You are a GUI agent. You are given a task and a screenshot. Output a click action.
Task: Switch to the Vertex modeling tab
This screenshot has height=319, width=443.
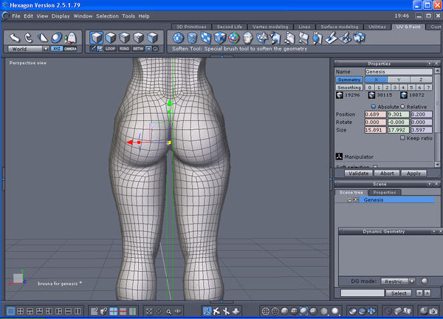(271, 27)
